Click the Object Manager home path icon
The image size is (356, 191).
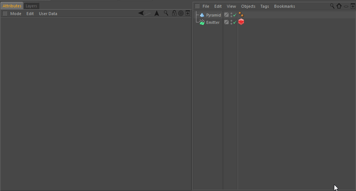pyautogui.click(x=339, y=6)
